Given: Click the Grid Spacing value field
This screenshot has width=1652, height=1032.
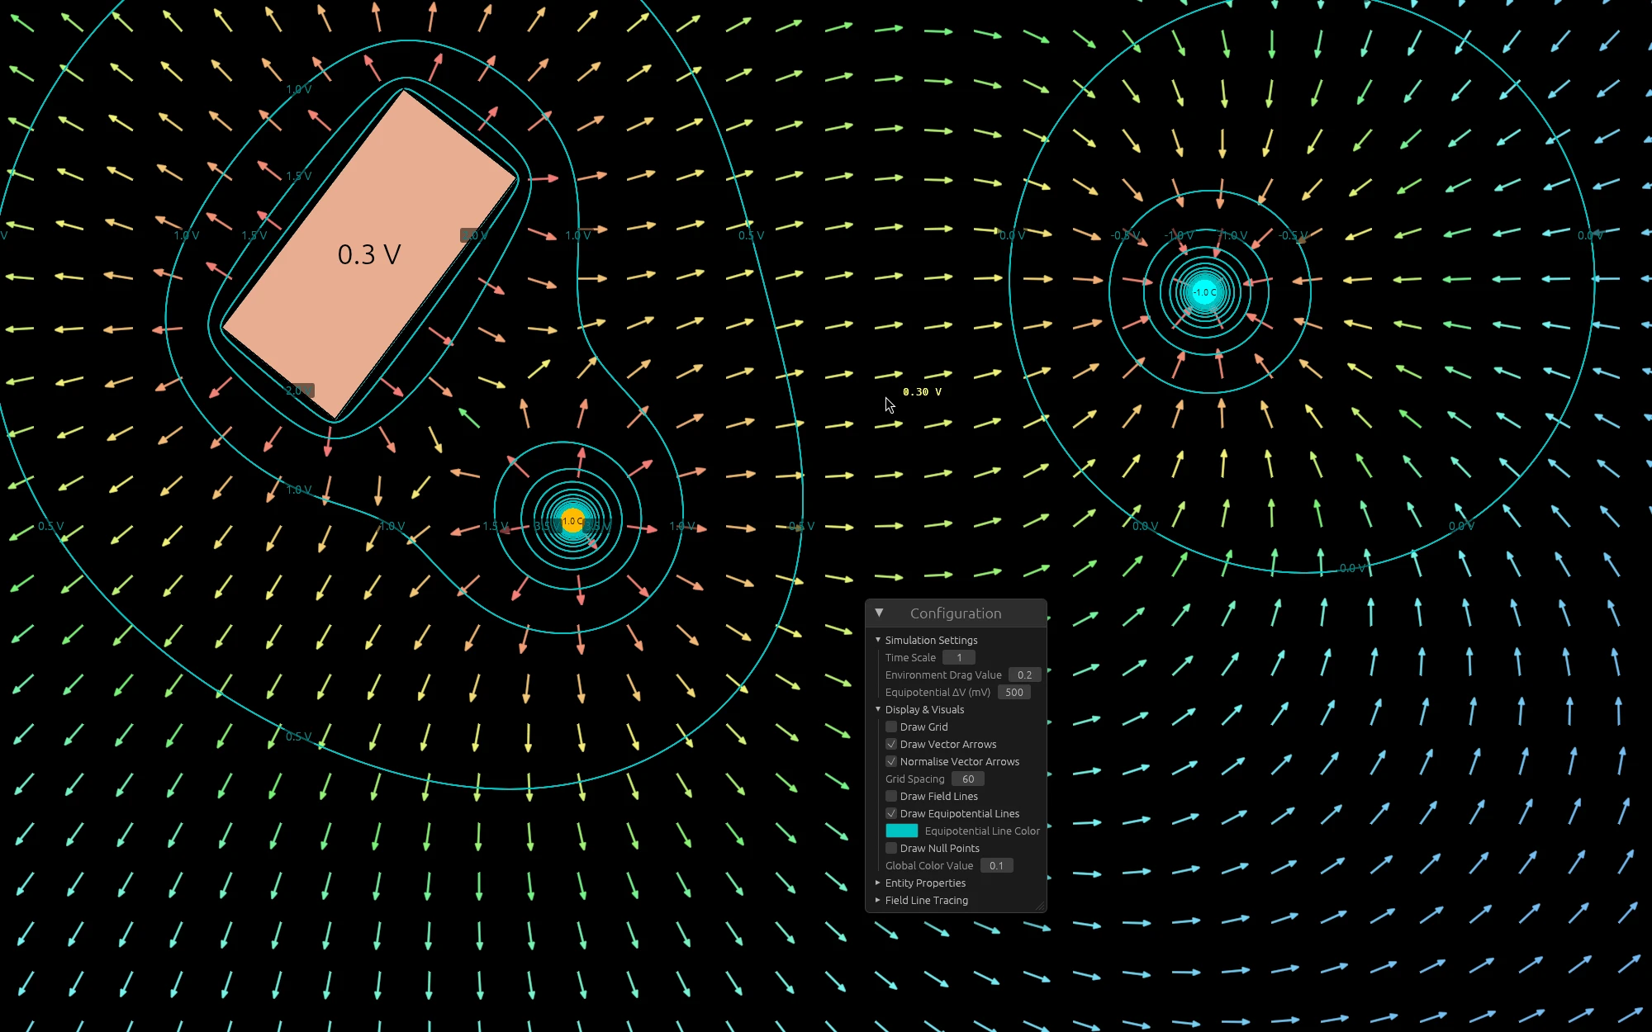Looking at the screenshot, I should coord(968,779).
